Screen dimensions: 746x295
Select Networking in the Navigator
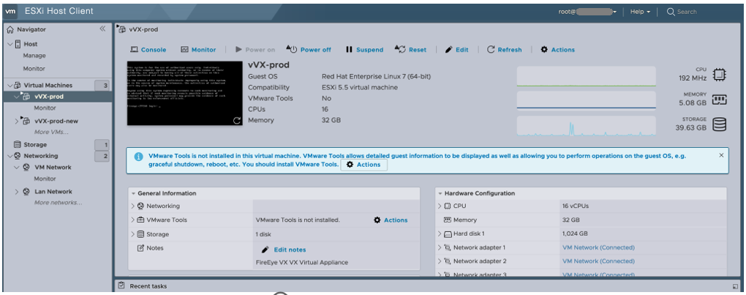click(x=41, y=156)
